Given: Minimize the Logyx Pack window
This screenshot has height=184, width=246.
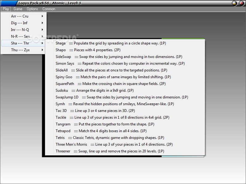Looking at the screenshot, I should click(x=234, y=3).
